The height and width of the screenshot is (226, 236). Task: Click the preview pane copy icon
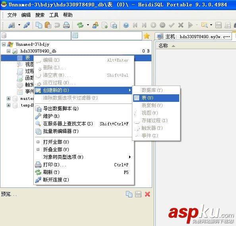(129, 194)
